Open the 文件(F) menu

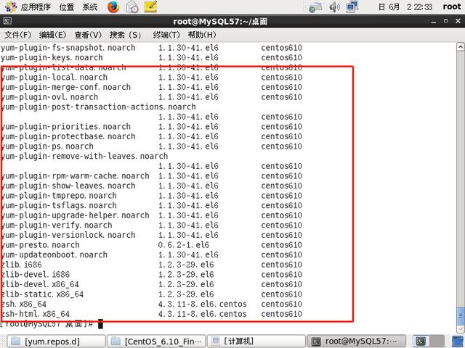(x=17, y=35)
